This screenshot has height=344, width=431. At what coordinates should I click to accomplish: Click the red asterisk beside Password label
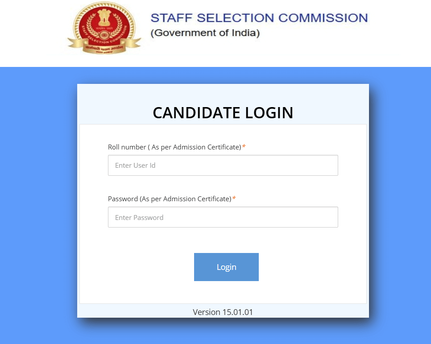[234, 199]
